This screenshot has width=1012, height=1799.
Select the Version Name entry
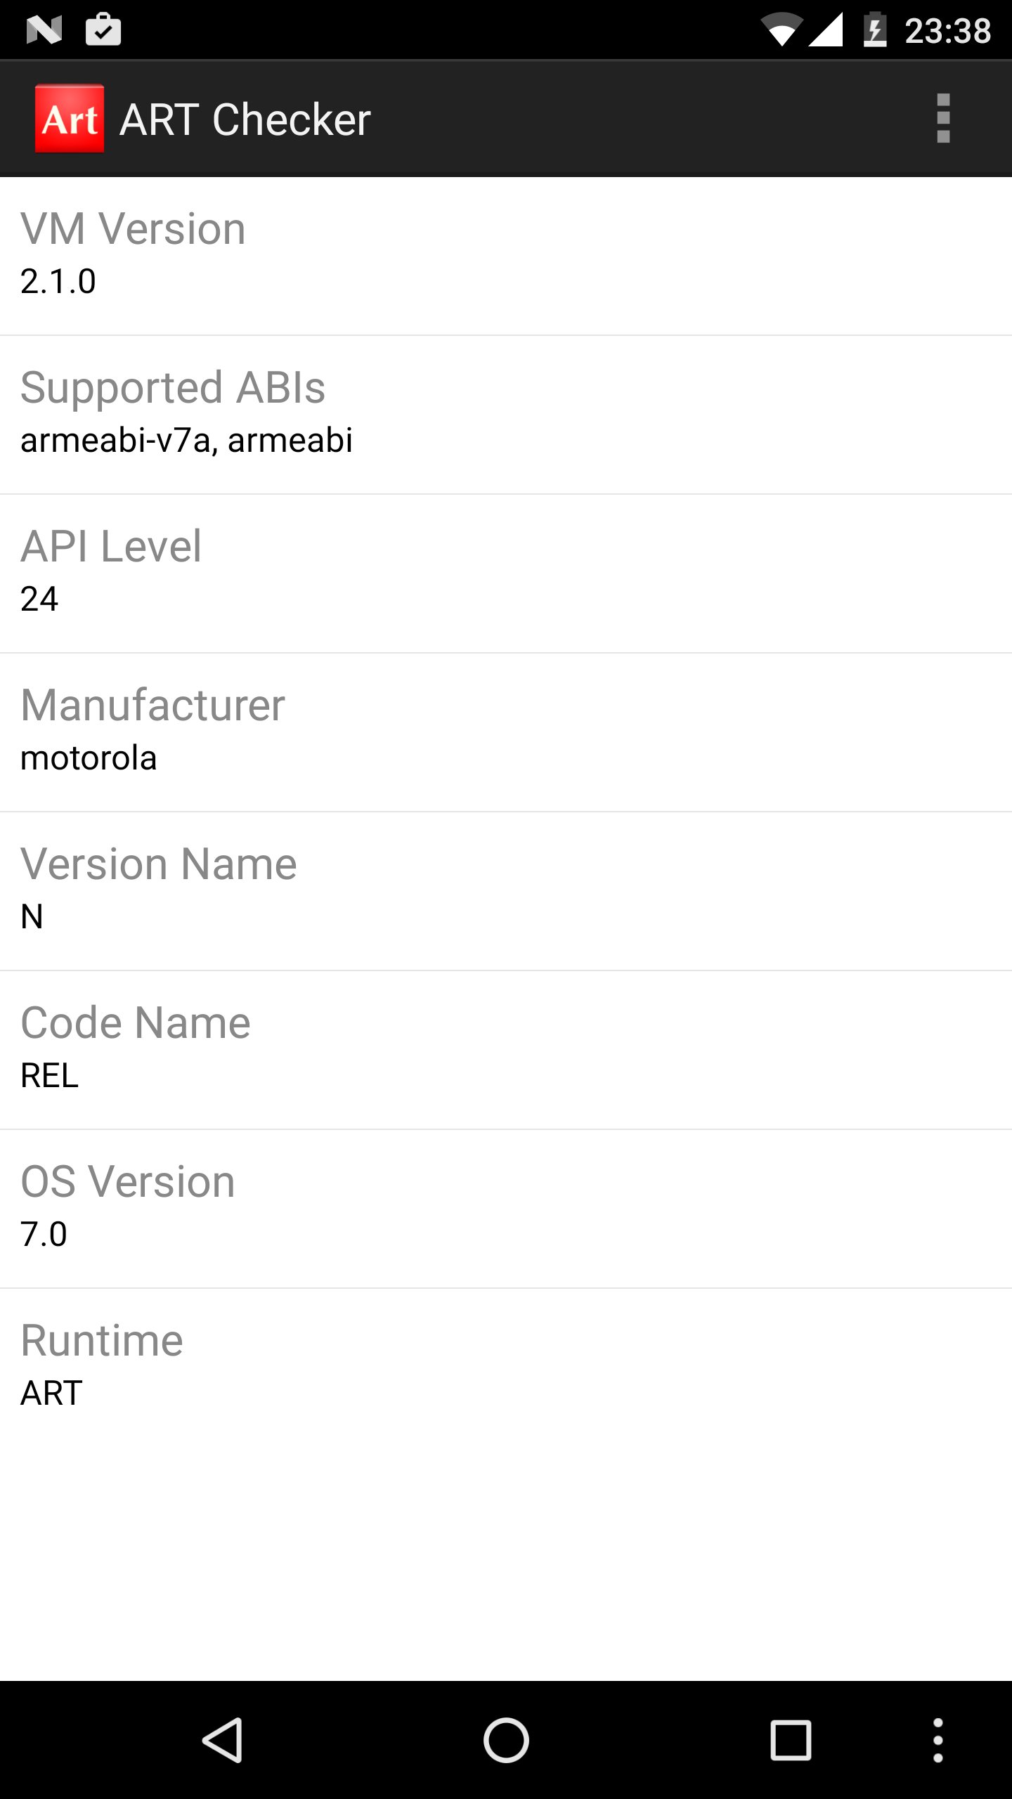click(x=506, y=891)
